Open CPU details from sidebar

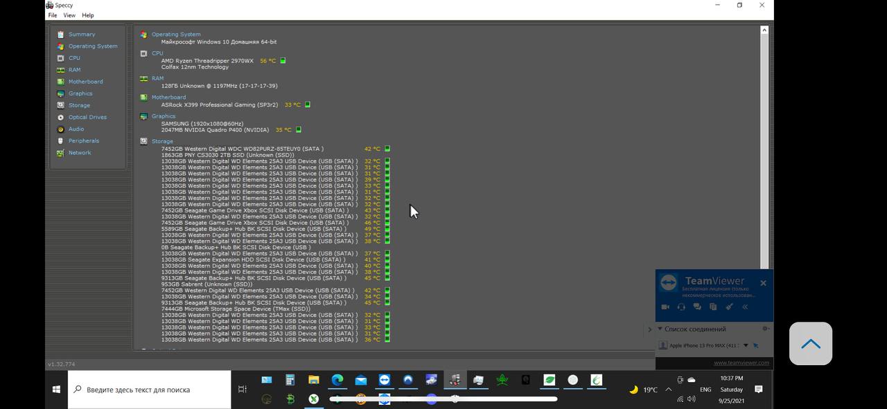click(74, 58)
